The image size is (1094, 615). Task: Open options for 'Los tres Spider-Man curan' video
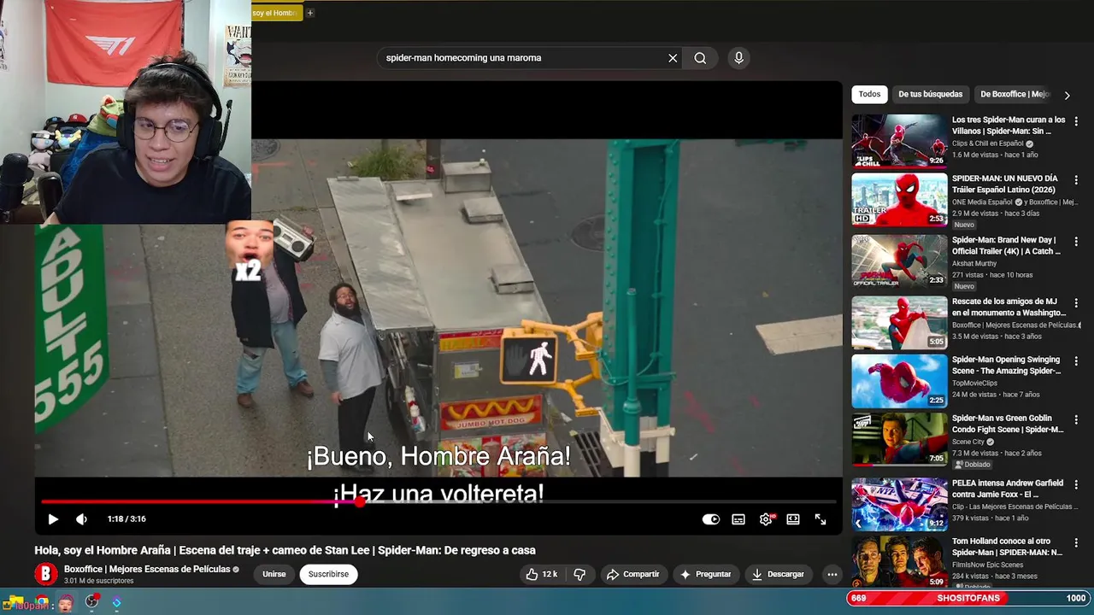(x=1076, y=122)
